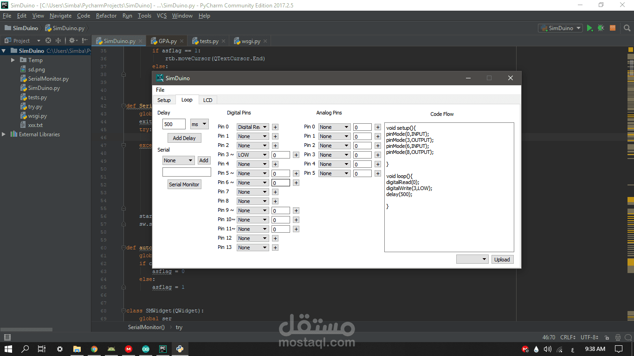This screenshot has height=356, width=634.
Task: Open Chrome from the taskbar
Action: click(x=94, y=349)
